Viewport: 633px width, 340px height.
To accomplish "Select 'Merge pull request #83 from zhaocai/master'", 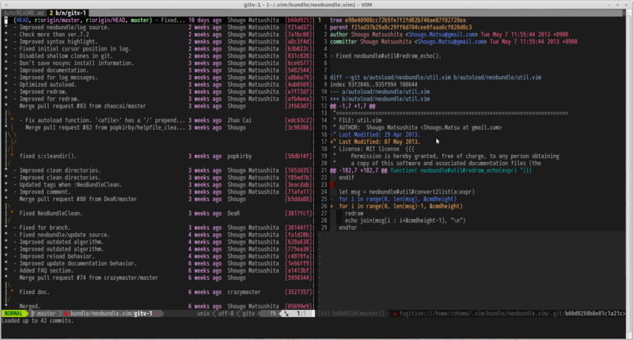I will [158, 106].
